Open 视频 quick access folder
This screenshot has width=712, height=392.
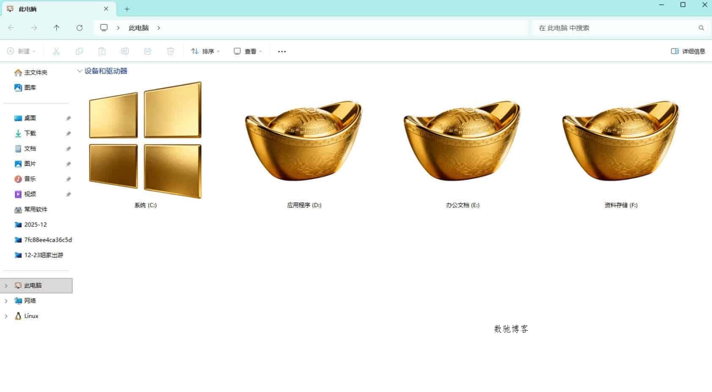[25, 194]
